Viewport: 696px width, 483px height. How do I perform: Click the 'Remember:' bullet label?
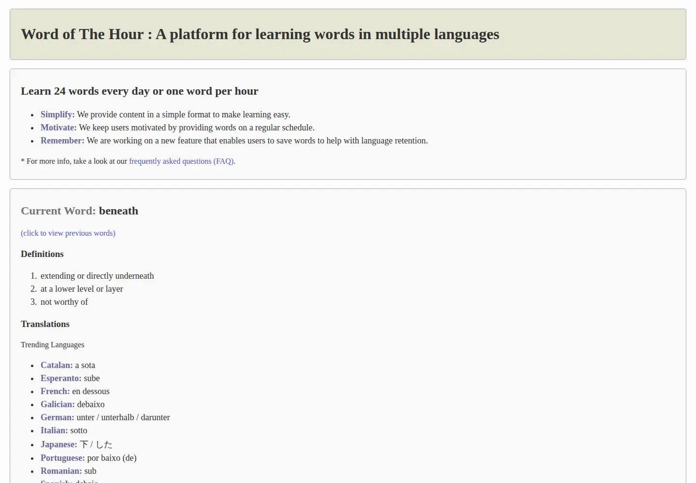pos(62,141)
